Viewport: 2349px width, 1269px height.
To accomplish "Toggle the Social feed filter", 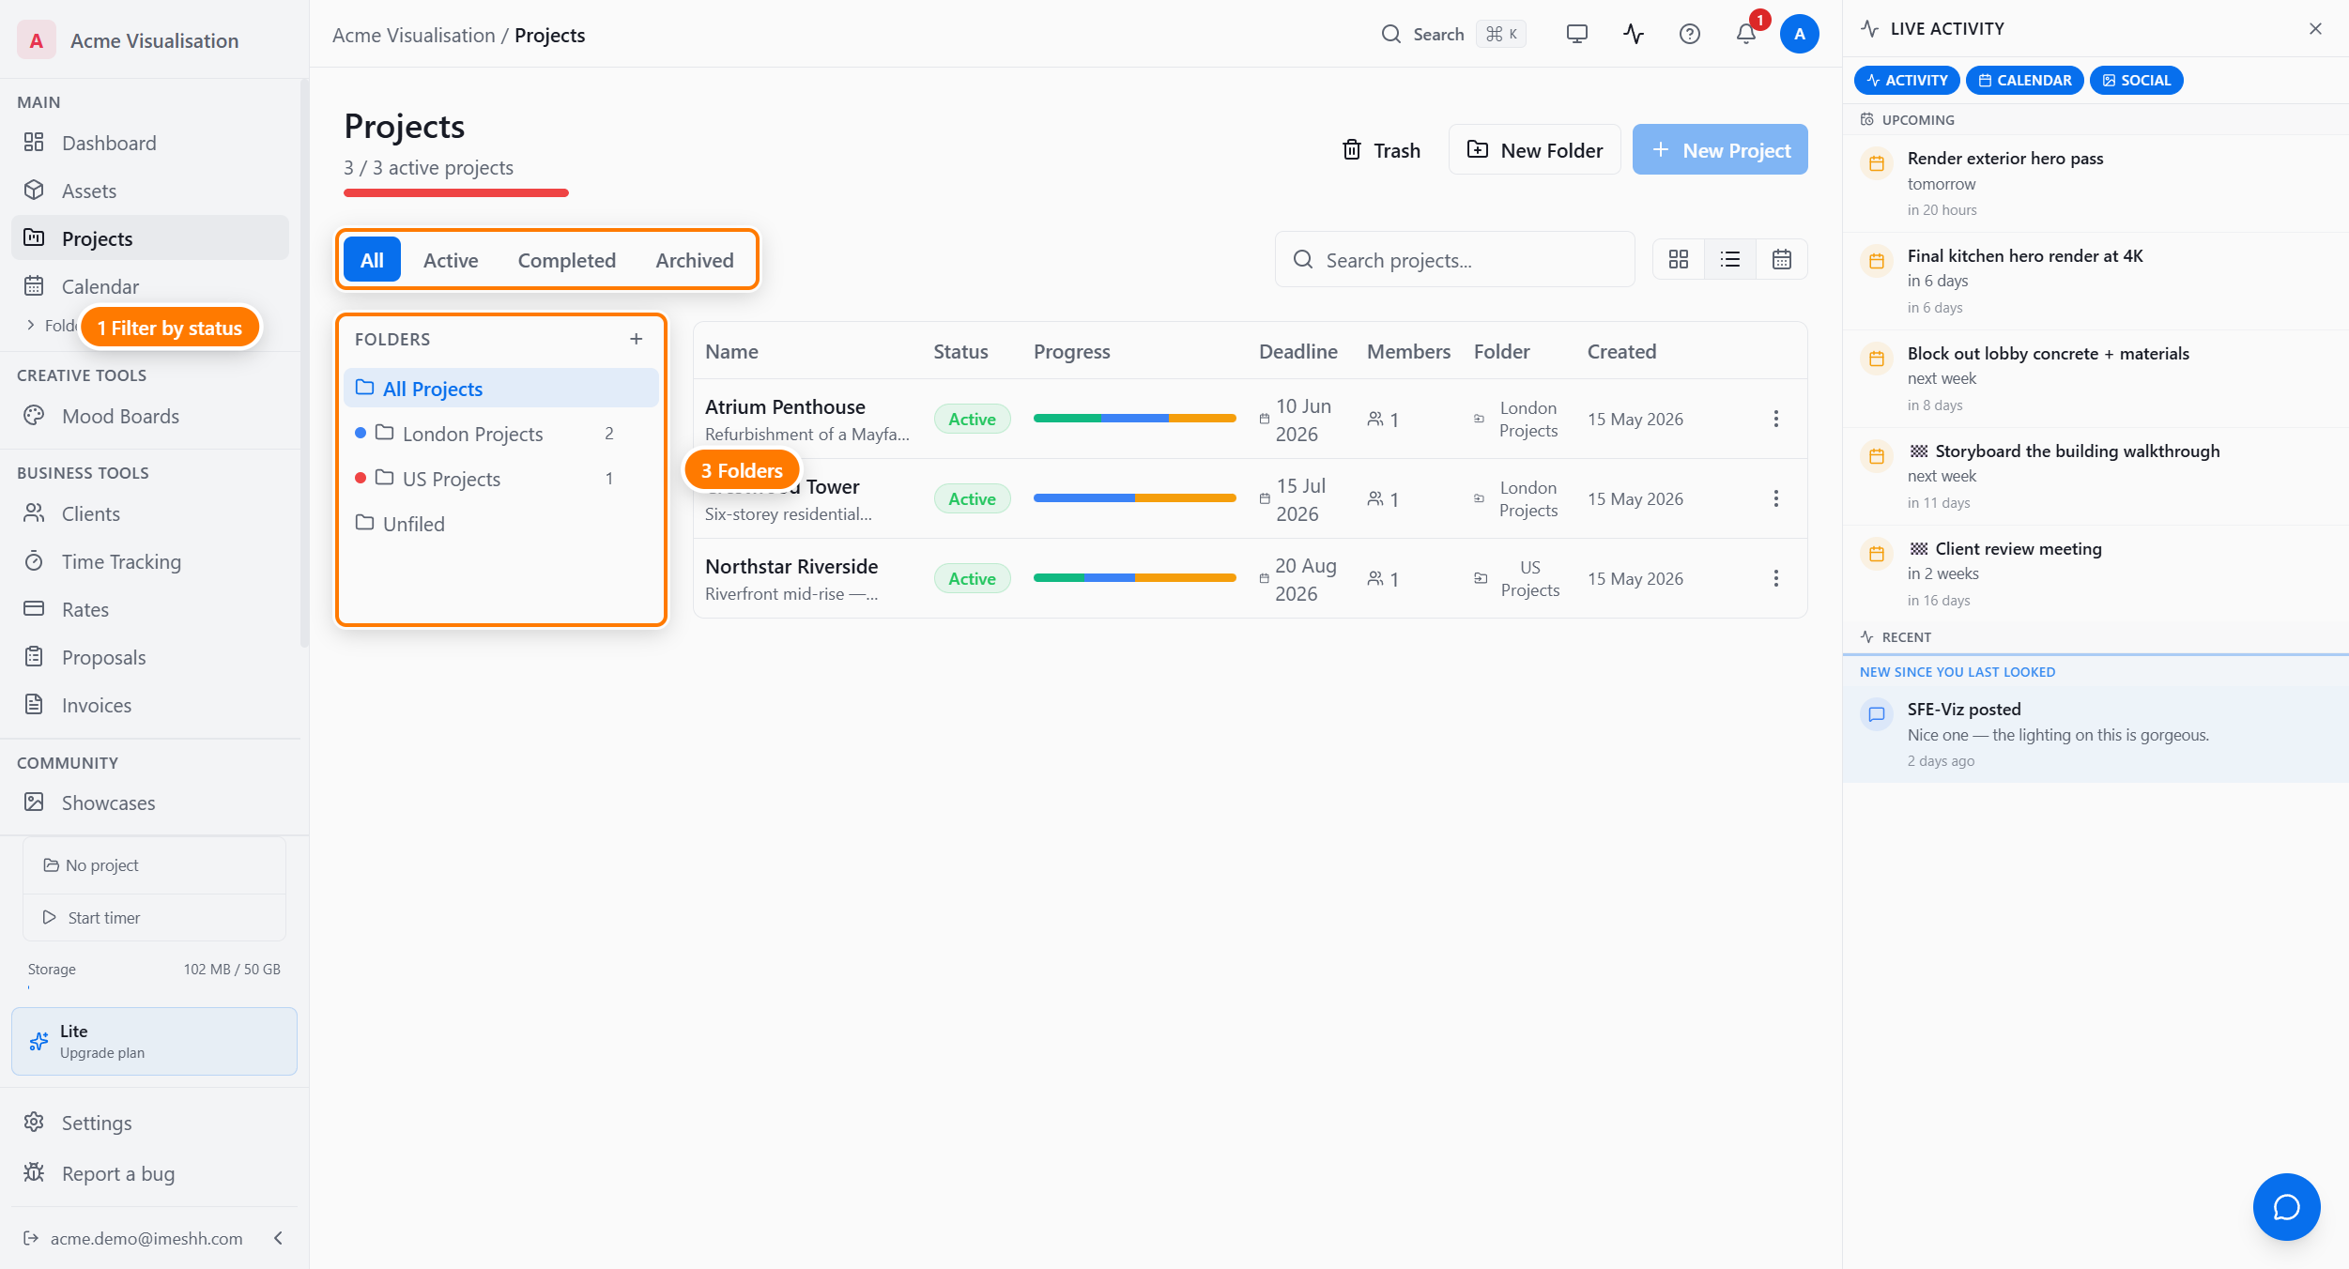I will point(2137,81).
